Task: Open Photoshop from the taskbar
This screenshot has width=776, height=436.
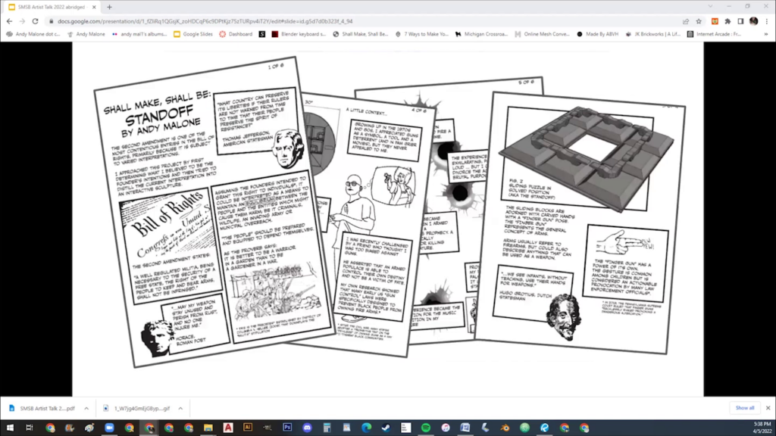Action: (287, 428)
